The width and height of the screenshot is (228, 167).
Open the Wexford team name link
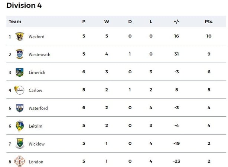coord(36,37)
